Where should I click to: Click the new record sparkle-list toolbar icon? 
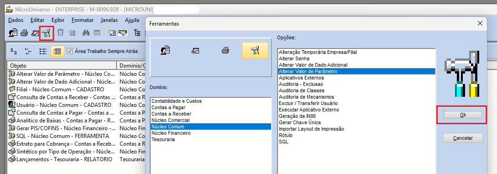point(72,32)
